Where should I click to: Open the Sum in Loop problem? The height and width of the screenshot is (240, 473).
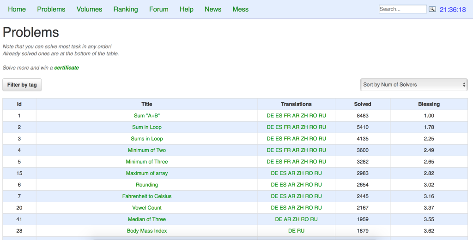(147, 127)
